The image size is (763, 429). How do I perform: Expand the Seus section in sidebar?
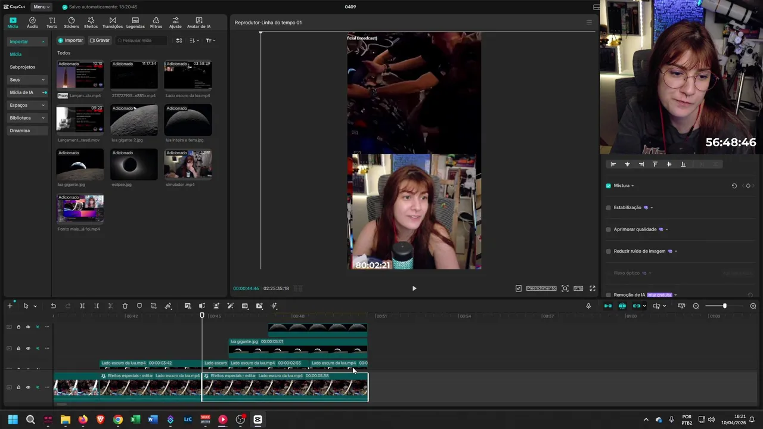tap(27, 80)
